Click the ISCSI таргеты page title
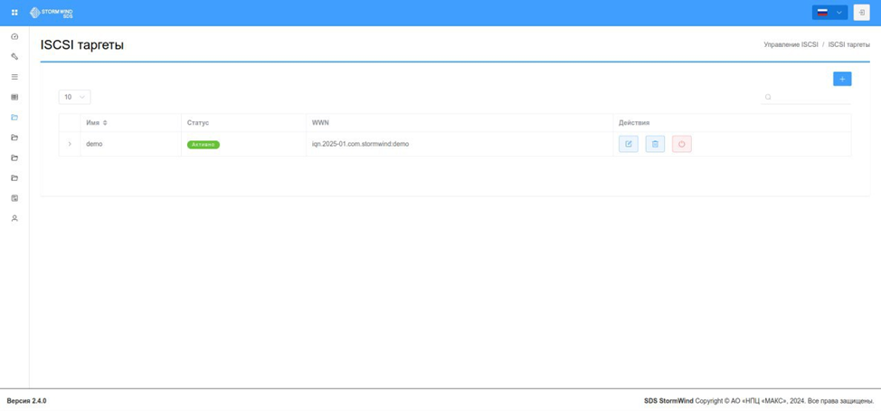Image resolution: width=881 pixels, height=411 pixels. 82,45
